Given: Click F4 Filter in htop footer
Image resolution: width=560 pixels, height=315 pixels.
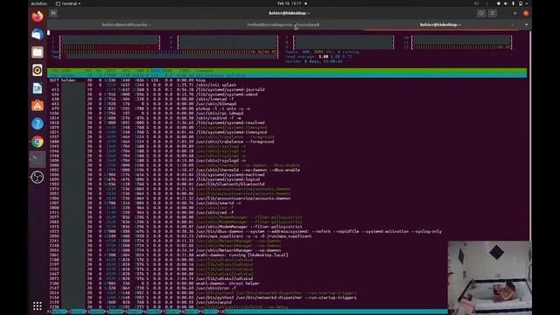Looking at the screenshot, I should 115,311.
